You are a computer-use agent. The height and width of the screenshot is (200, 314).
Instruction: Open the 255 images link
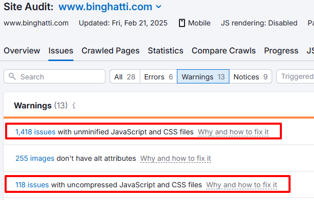click(35, 158)
